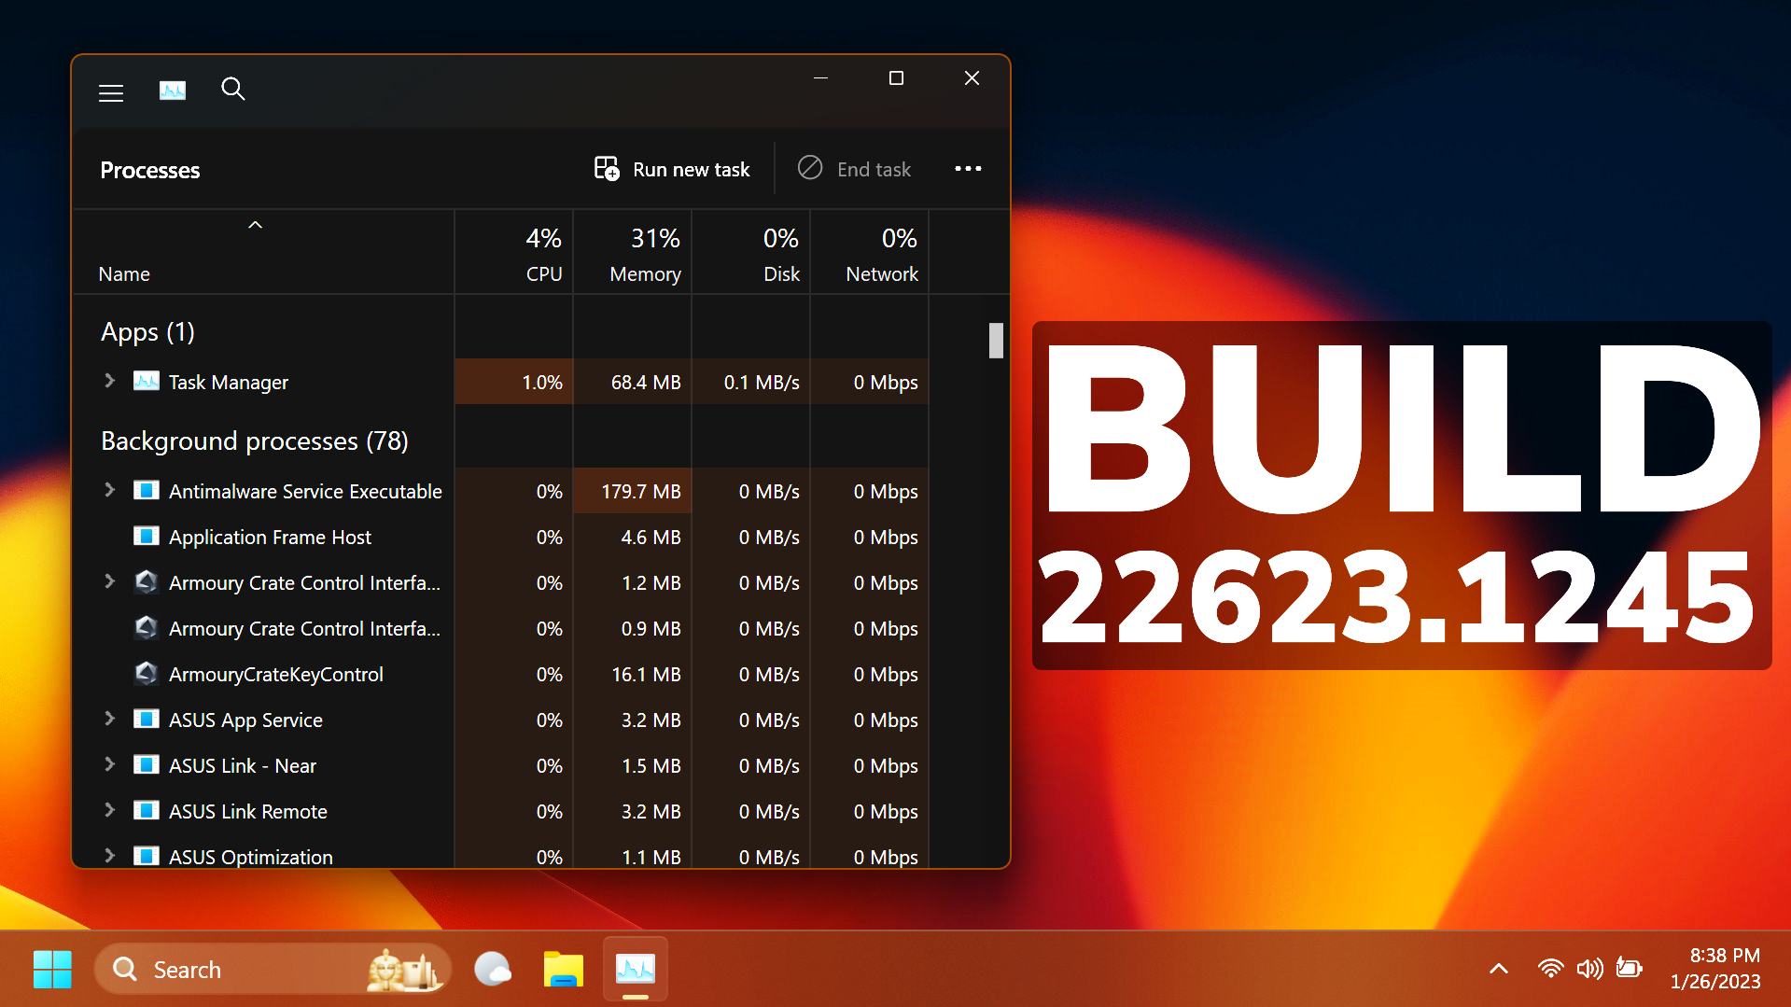Expand the ASUS App Service process

tap(109, 719)
